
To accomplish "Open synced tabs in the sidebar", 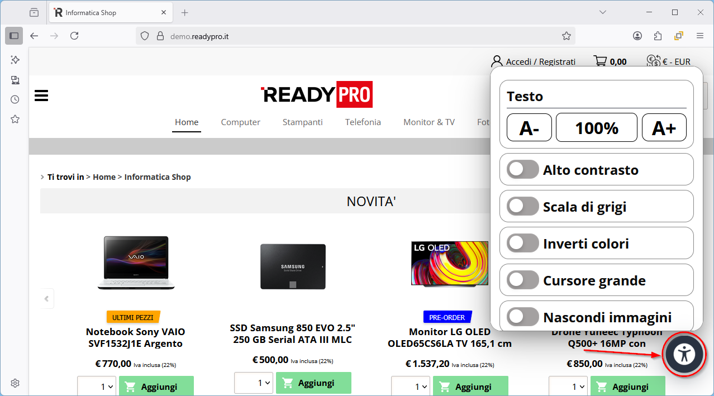I will coord(15,80).
